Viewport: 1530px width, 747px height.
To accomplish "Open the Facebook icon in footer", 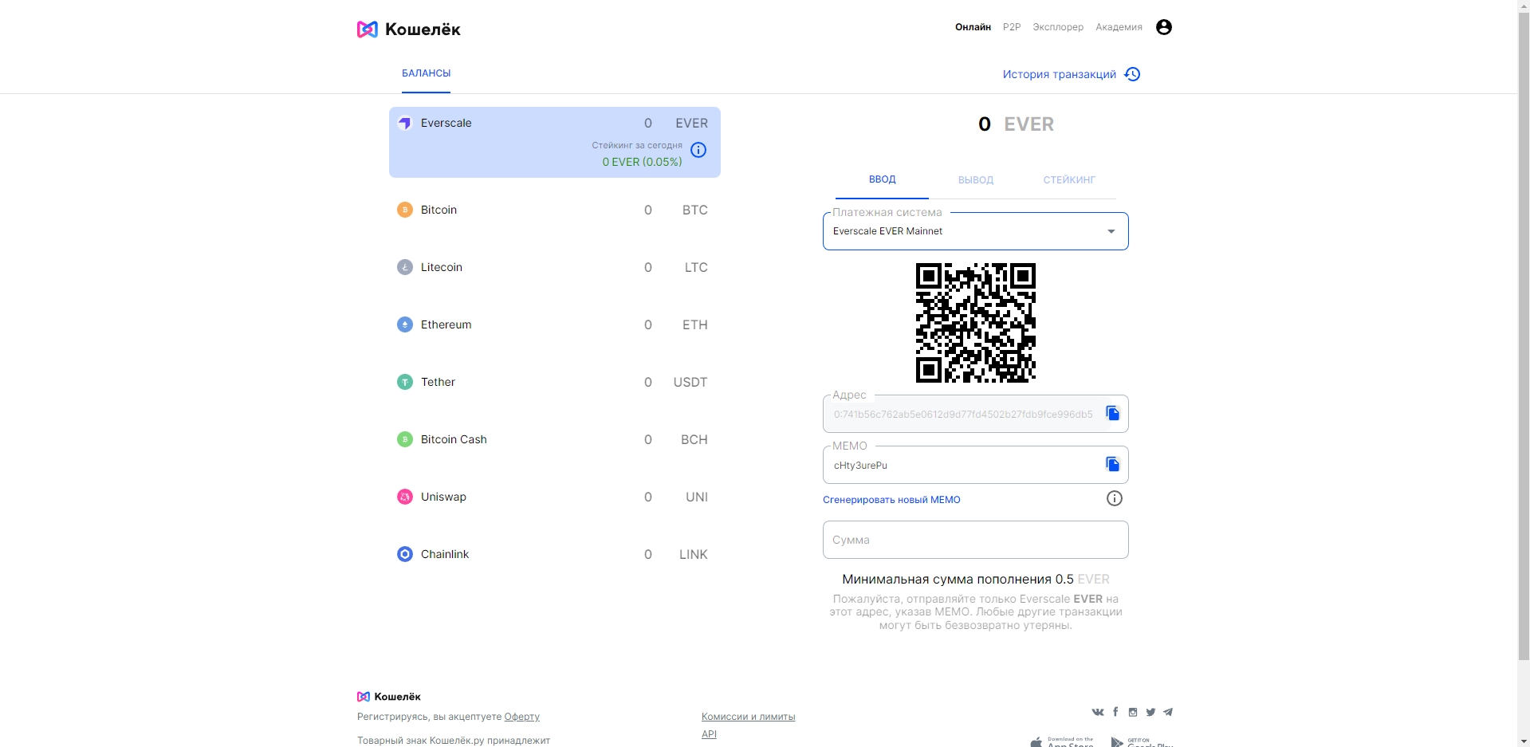I will [1115, 712].
